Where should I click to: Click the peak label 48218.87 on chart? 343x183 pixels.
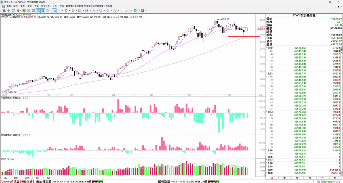(x=225, y=19)
